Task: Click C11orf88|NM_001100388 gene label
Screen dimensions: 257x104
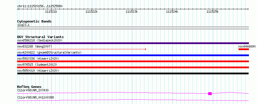Action: click(x=36, y=98)
